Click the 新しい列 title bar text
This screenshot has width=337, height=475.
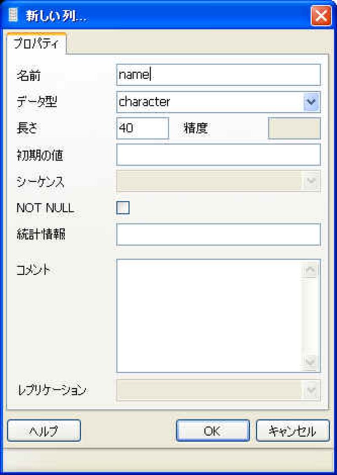56,16
